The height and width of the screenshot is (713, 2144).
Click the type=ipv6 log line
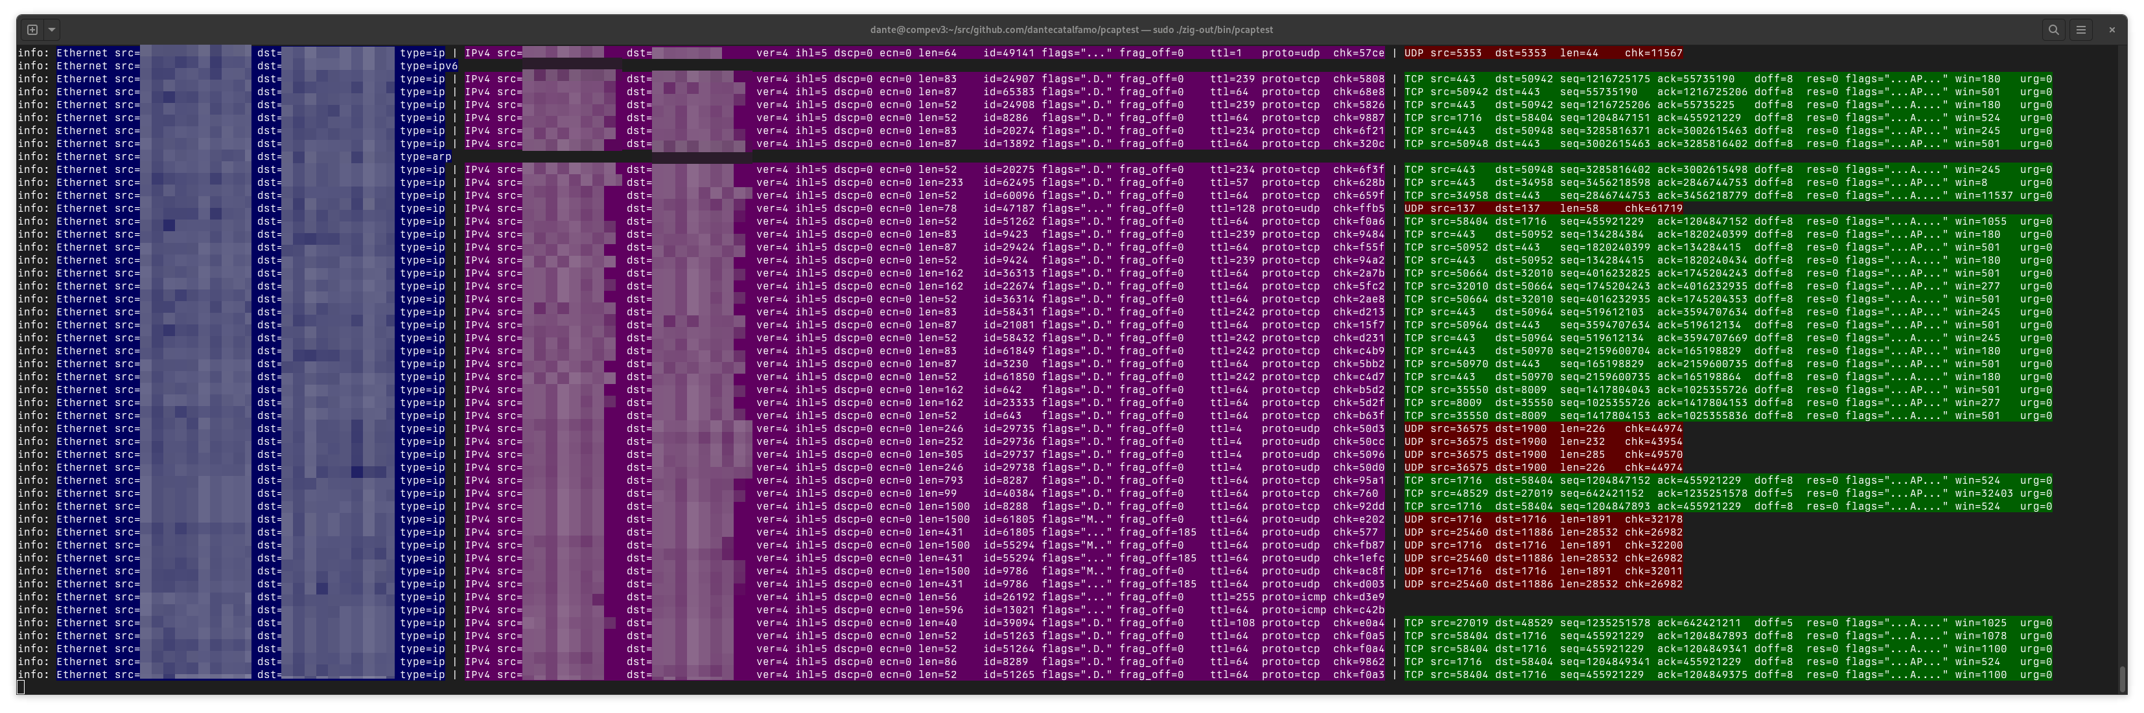(428, 65)
